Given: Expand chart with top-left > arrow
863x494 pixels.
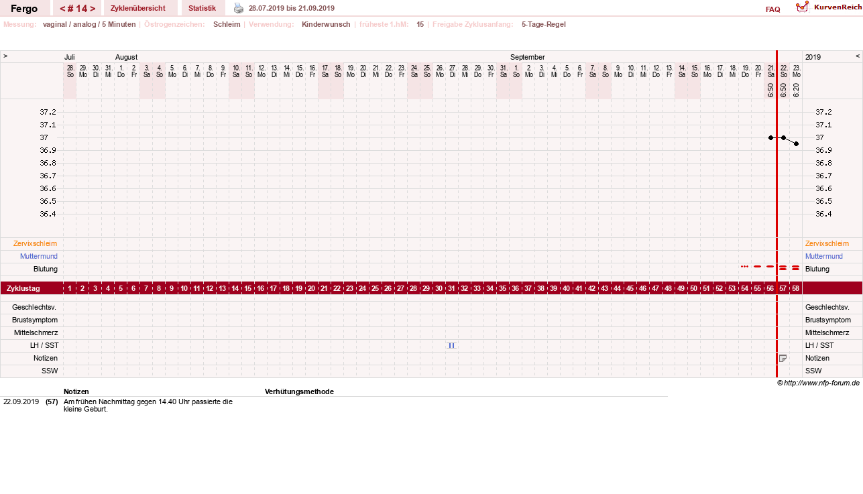Looking at the screenshot, I should [x=5, y=56].
